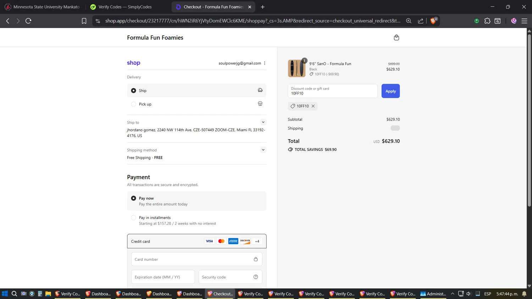Go back to previous page
532x299 pixels.
[8, 21]
